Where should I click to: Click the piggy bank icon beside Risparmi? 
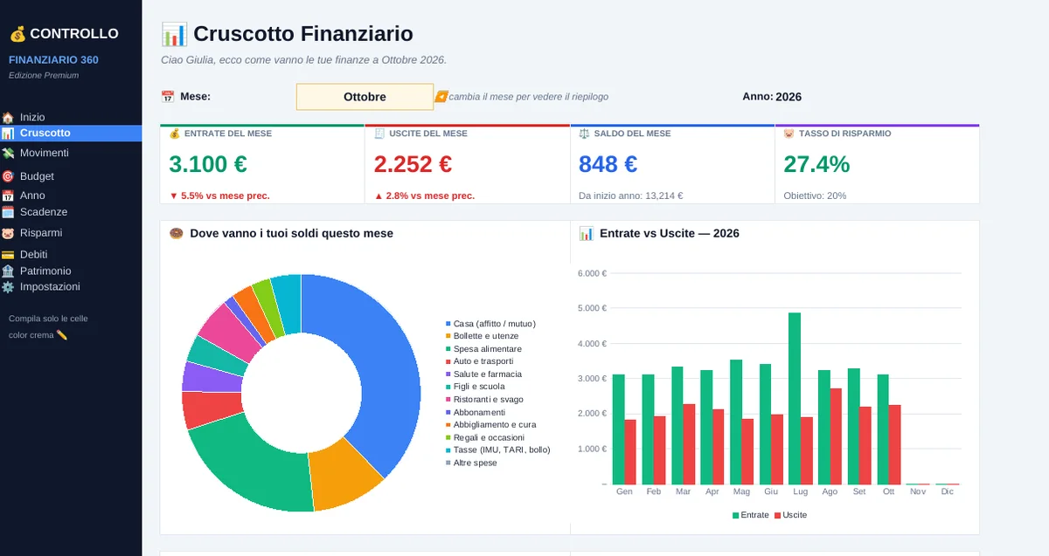(8, 233)
